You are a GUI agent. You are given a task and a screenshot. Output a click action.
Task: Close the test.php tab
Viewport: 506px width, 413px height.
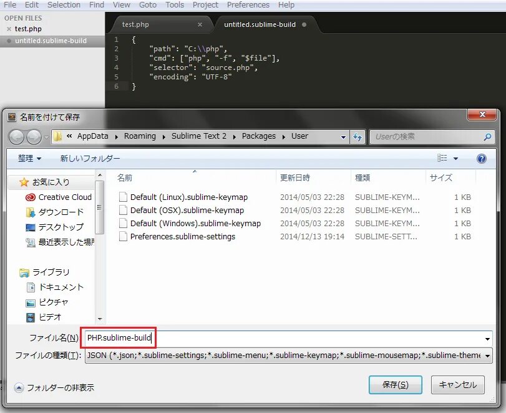pos(200,24)
